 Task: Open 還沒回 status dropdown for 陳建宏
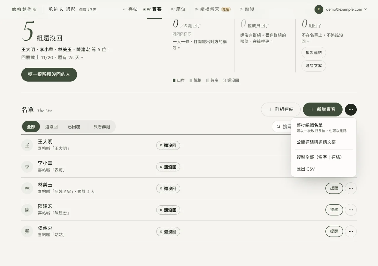click(168, 210)
